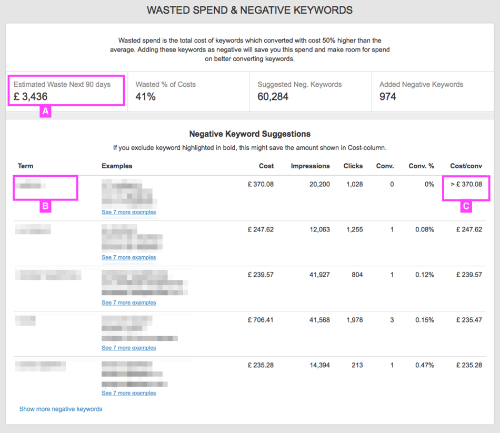Select the Added Negative Keywords stat
The height and width of the screenshot is (433, 500).
pyautogui.click(x=432, y=90)
